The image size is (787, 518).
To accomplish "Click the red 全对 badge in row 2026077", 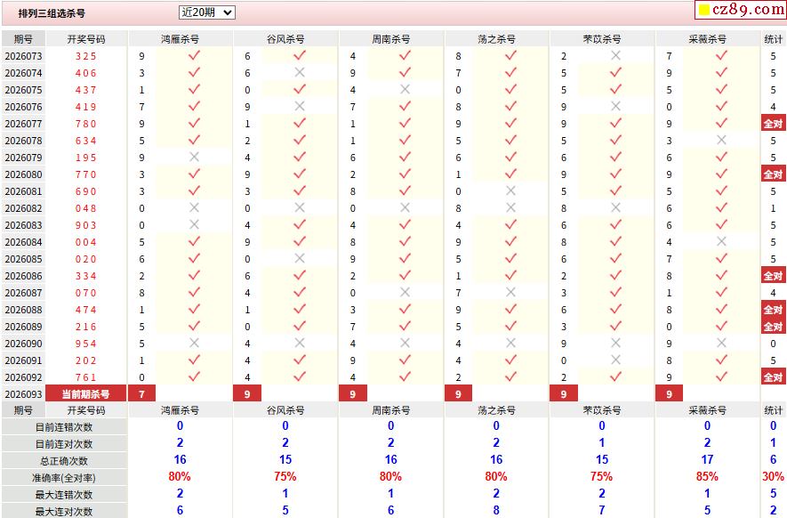I will (x=773, y=124).
